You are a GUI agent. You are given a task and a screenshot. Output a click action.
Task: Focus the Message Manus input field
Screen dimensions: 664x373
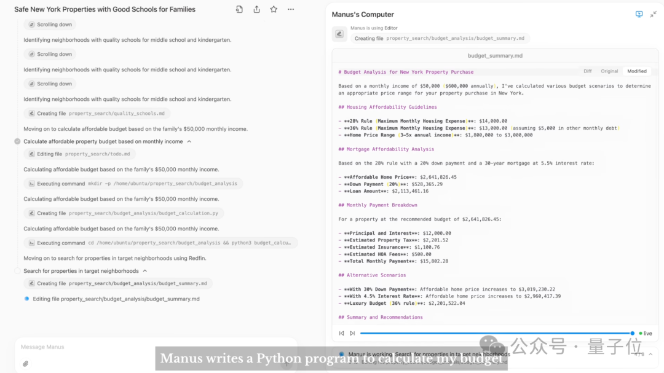click(x=156, y=347)
